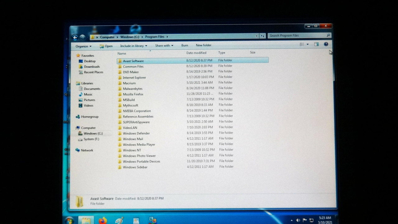Click the Music library icon
The image size is (398, 224).
pos(81,94)
